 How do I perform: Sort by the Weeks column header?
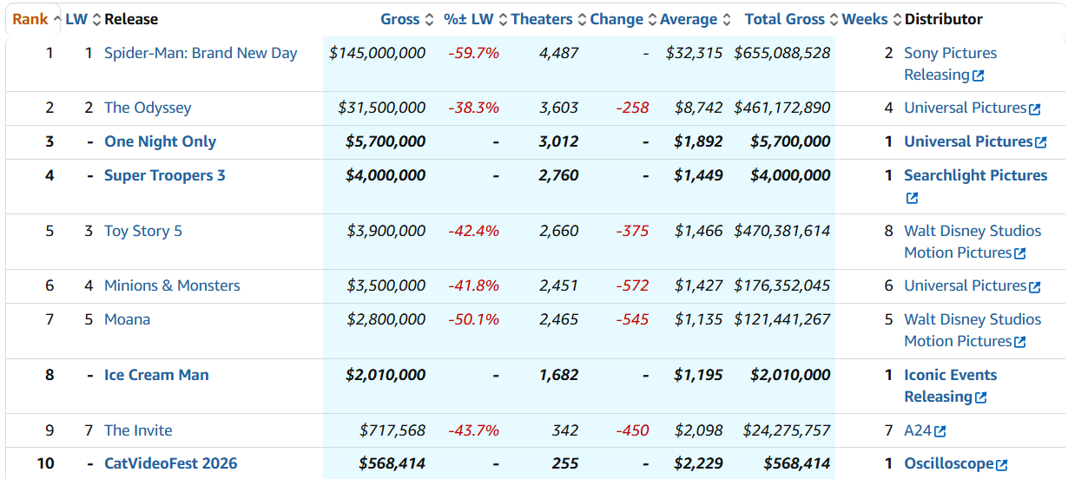click(x=865, y=19)
